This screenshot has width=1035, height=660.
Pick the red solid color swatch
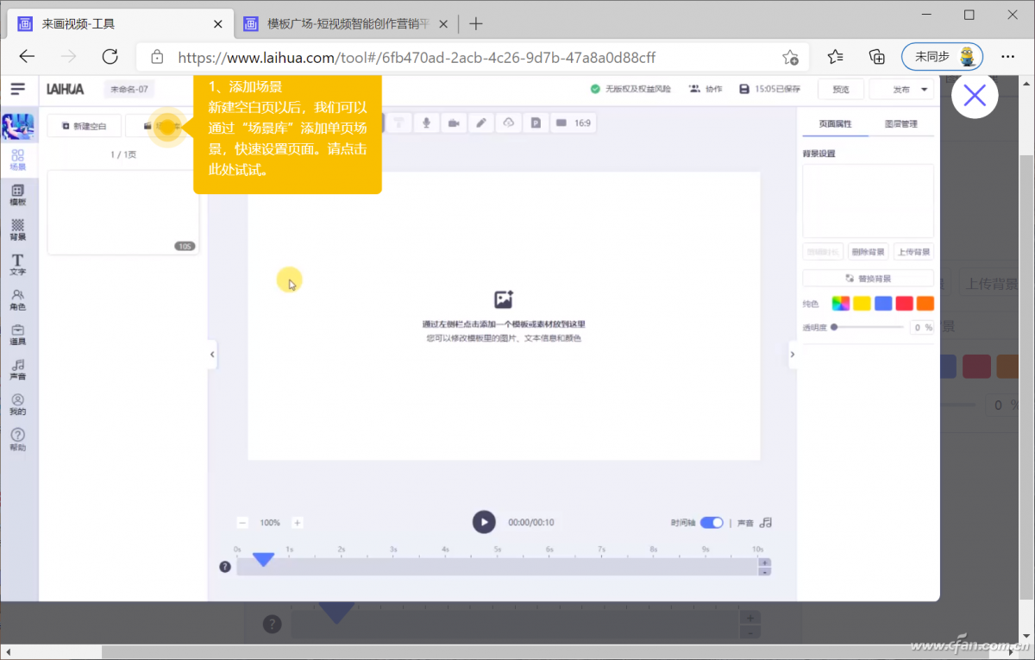point(904,304)
